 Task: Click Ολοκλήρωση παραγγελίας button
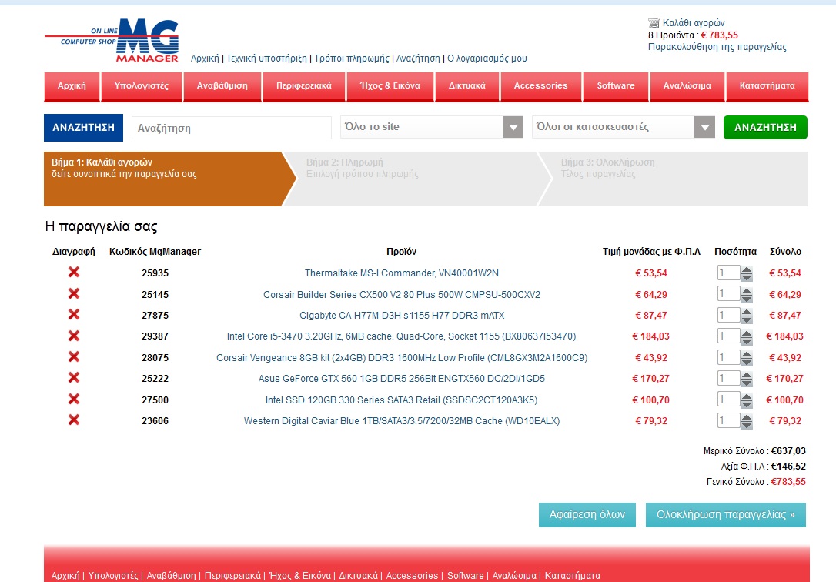pyautogui.click(x=726, y=515)
